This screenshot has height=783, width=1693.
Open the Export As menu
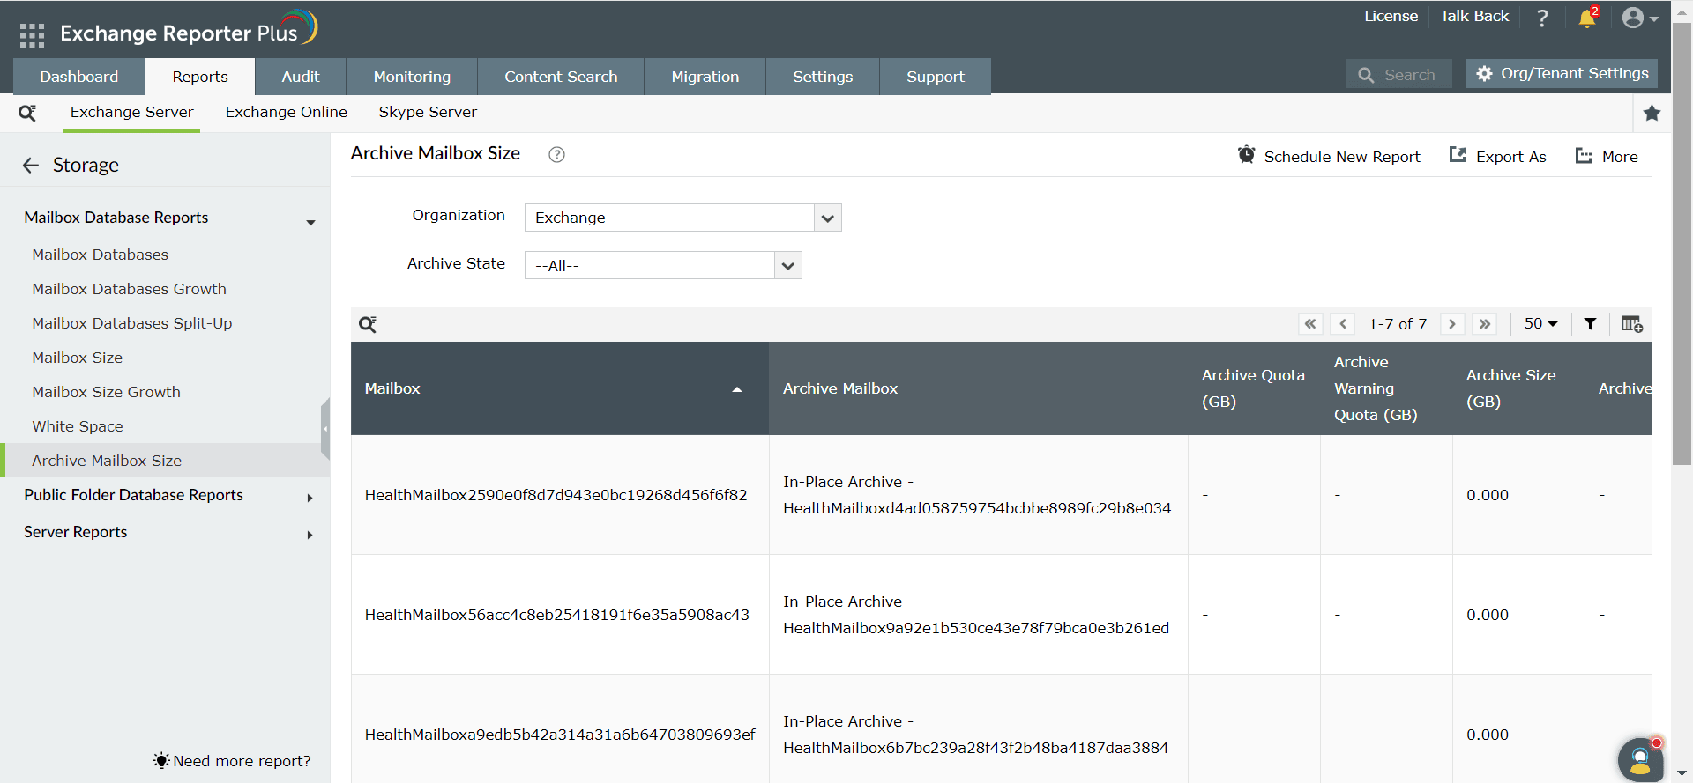(1497, 157)
